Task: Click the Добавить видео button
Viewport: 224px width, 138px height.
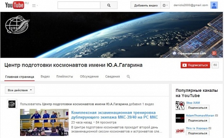Action: [x=146, y=6]
